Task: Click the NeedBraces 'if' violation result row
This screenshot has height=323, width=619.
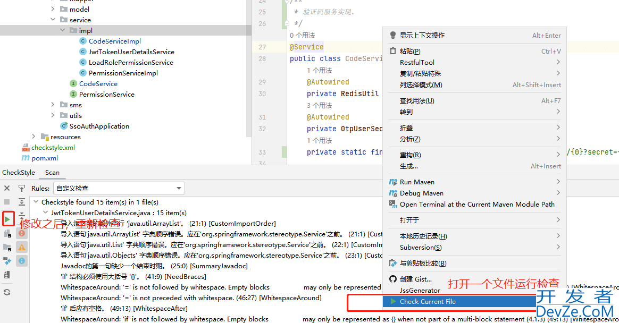Action: point(133,277)
